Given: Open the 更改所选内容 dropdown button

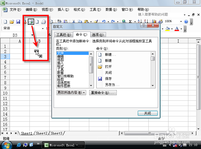Looking at the screenshot, I should [71, 92].
